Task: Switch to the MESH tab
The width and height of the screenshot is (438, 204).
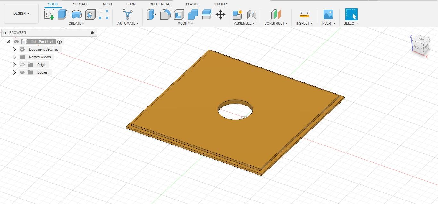Action: (107, 4)
